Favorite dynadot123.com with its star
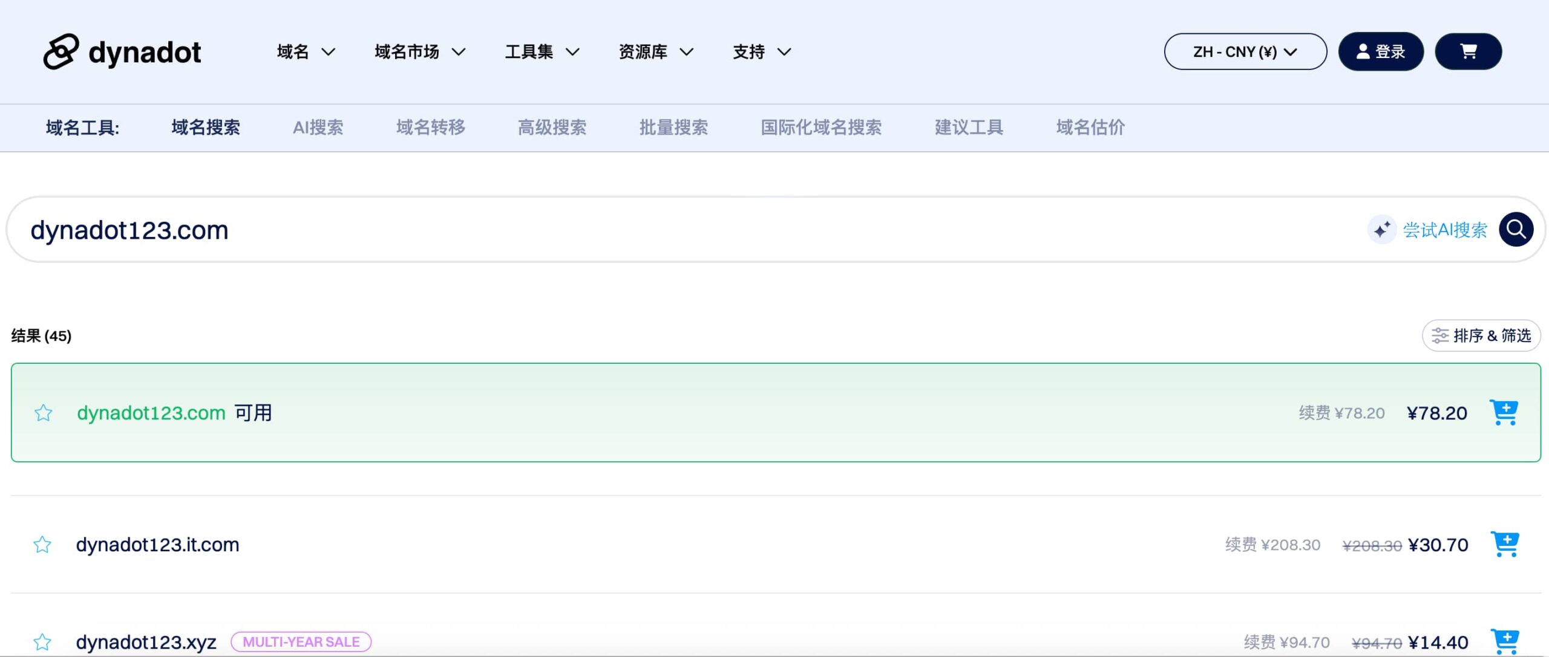Image resolution: width=1549 pixels, height=657 pixels. pos(43,413)
